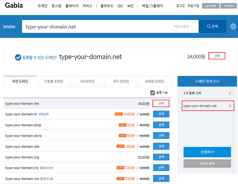238x184 pixels.
Task: Click the blue checkmark availability icon
Action: 18,57
